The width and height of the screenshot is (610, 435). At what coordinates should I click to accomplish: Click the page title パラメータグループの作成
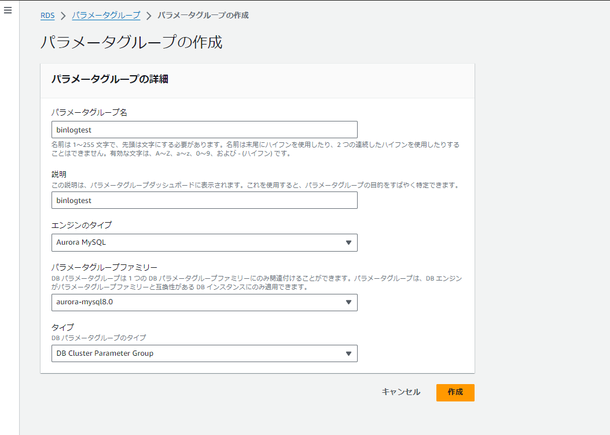coord(132,42)
